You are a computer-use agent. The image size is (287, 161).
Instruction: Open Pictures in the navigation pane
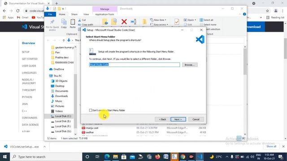point(57,106)
